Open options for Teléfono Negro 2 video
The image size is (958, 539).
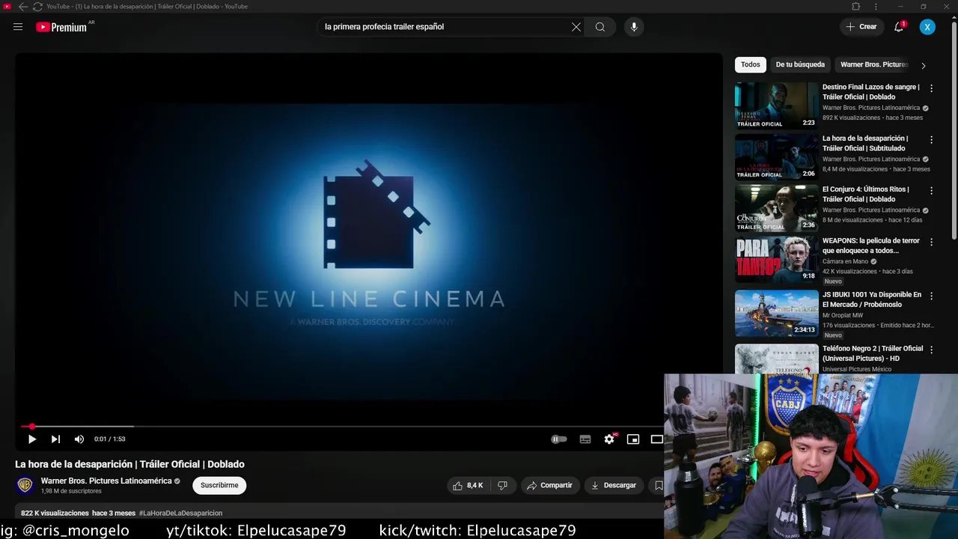(x=931, y=350)
